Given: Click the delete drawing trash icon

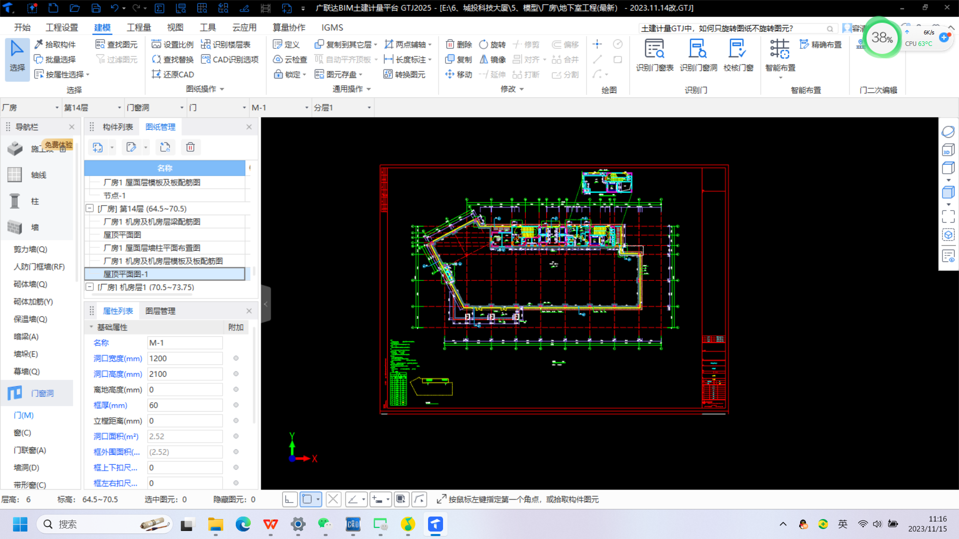Looking at the screenshot, I should (190, 147).
